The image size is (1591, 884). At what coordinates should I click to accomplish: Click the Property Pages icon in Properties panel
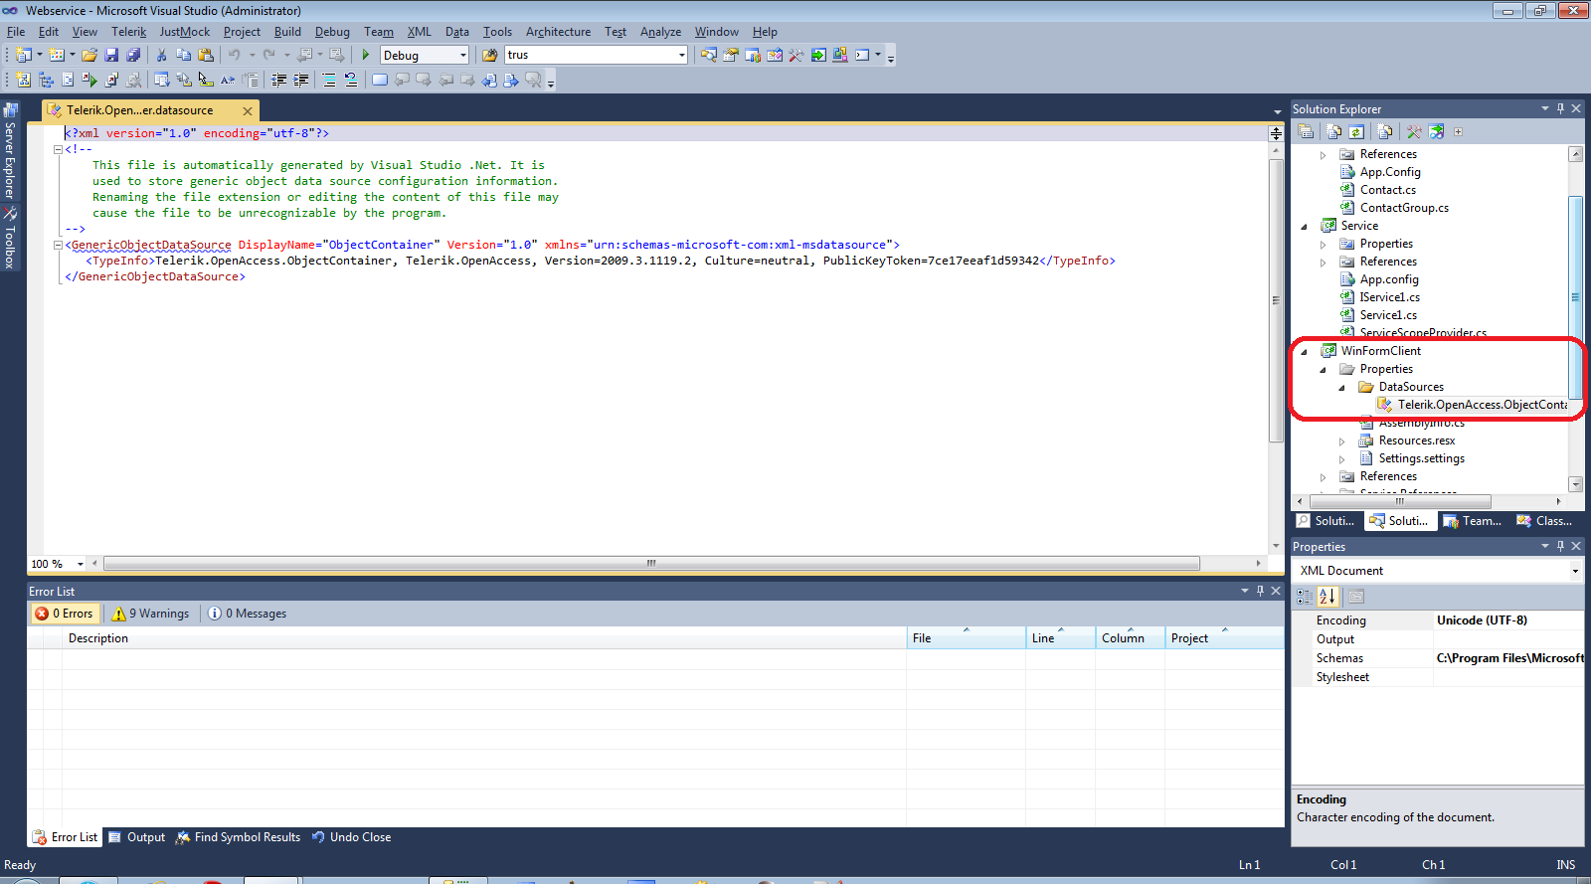point(1356,597)
